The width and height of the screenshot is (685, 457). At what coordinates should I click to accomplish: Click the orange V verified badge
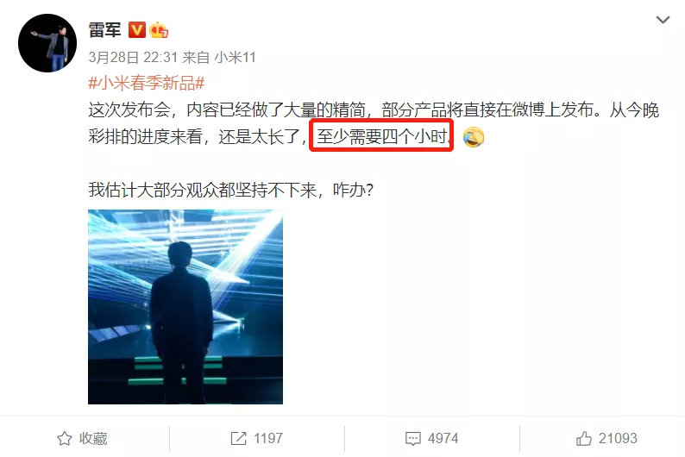[136, 29]
